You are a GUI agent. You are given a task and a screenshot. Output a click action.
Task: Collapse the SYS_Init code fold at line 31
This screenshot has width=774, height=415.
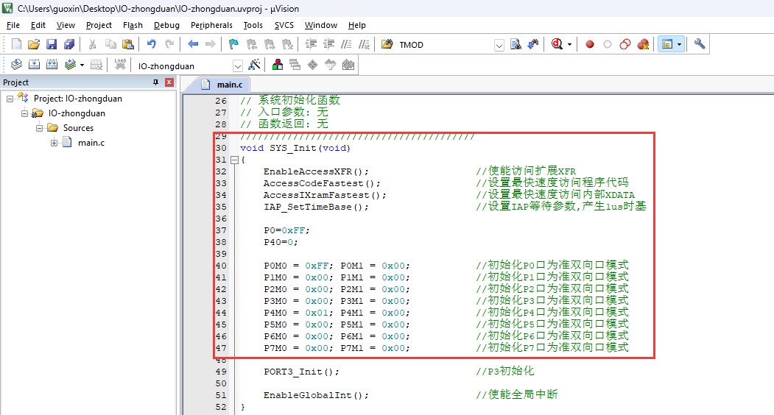[234, 160]
